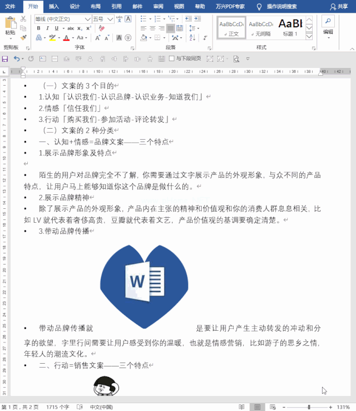Viewport: 356px width, 411px height.
Task: Click the undo arrow
Action: click(x=17, y=58)
